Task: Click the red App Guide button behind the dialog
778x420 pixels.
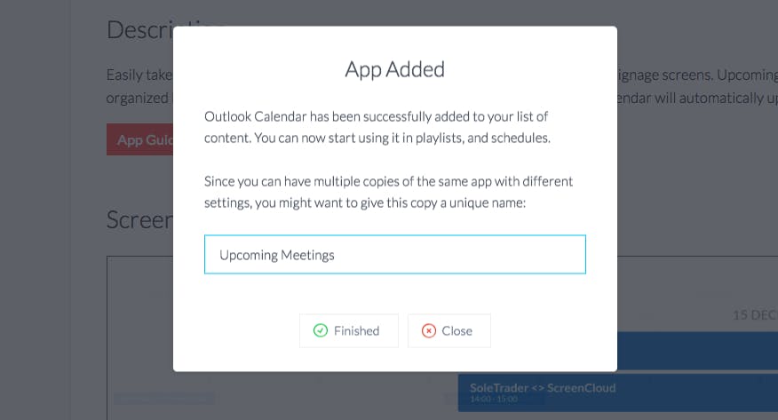Action: (x=140, y=139)
